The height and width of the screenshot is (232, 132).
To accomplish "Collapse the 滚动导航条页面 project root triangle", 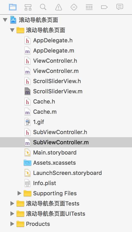I will (5, 20).
